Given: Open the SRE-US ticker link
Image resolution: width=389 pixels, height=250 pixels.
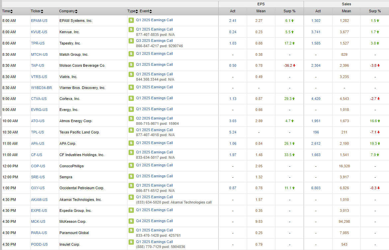Looking at the screenshot, I should 38,177.
